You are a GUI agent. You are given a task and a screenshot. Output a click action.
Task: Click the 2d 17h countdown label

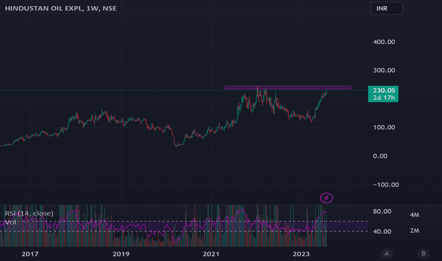384,98
